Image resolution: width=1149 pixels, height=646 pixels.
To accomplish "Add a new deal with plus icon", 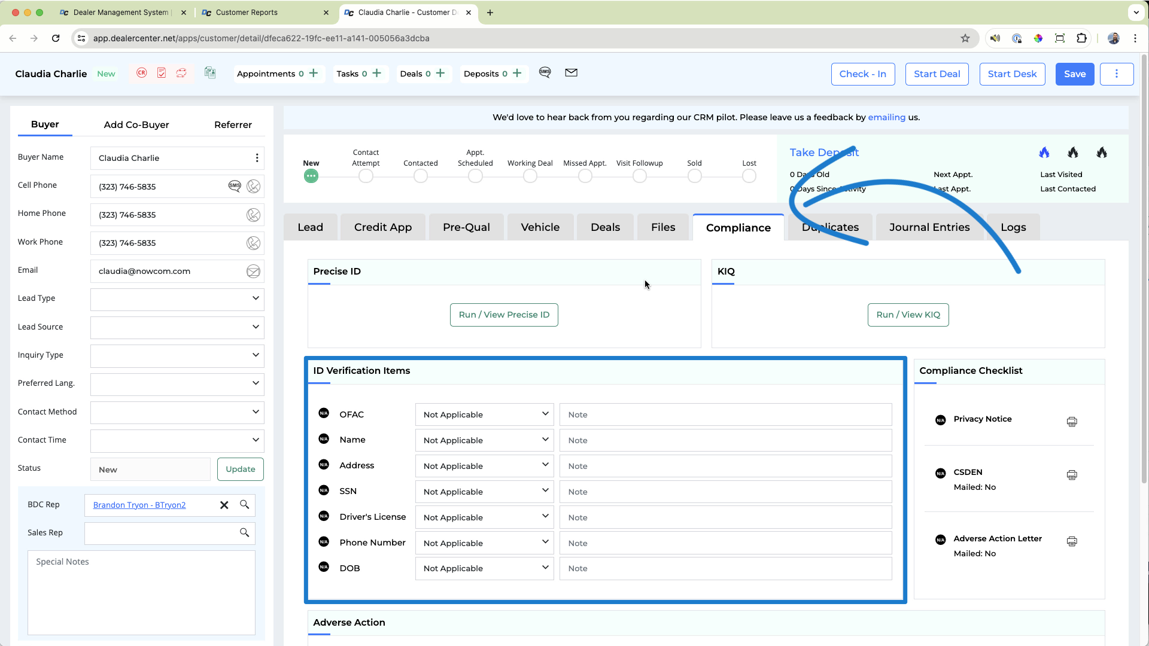I will click(x=440, y=73).
